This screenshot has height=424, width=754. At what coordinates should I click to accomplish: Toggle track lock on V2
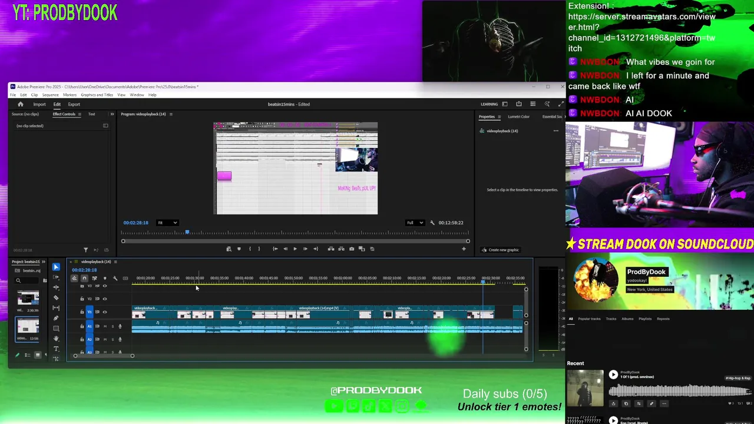[82, 299]
